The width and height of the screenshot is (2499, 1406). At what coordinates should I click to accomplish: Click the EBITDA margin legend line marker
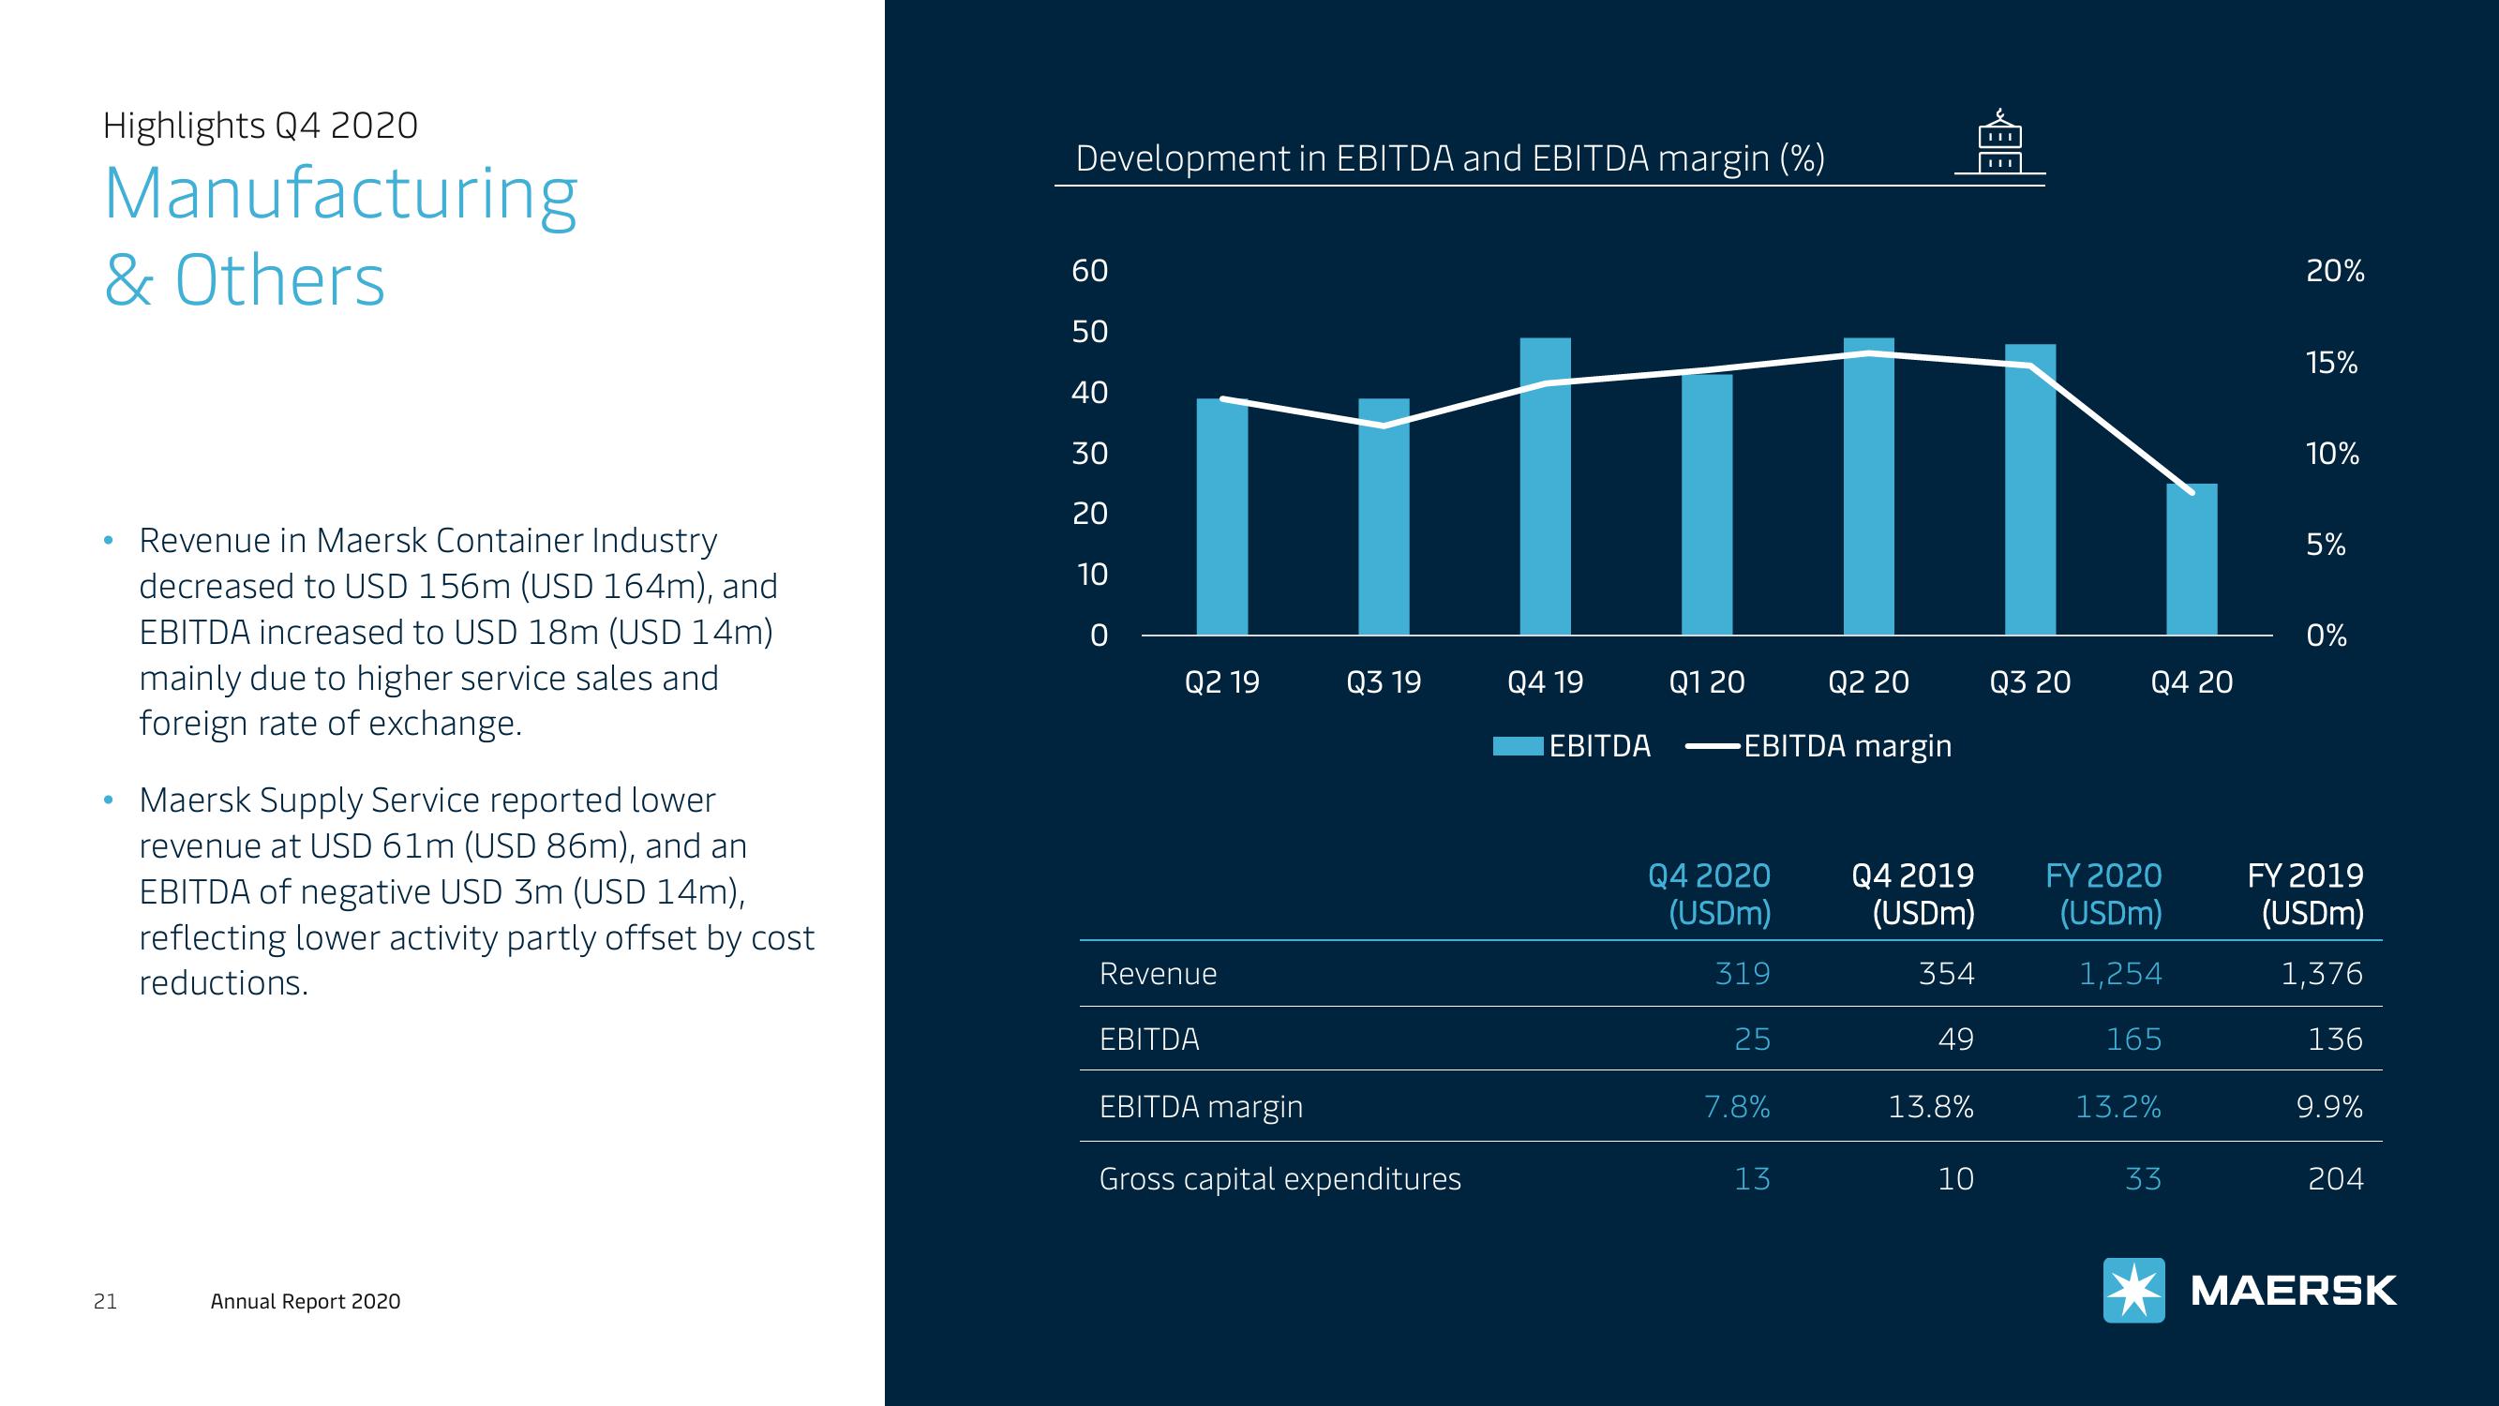(x=1713, y=746)
